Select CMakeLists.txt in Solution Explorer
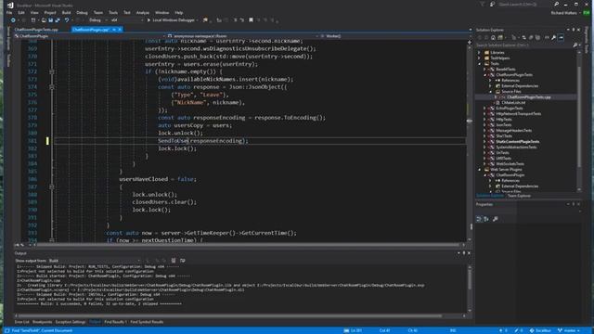 point(513,103)
